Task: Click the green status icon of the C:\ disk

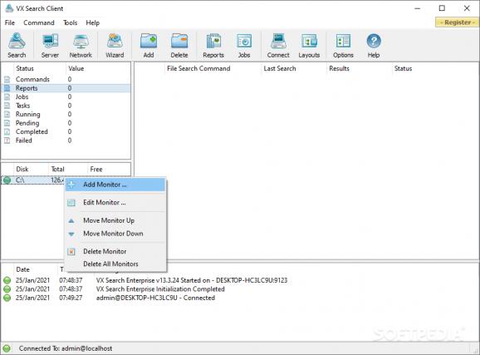Action: click(x=7, y=180)
